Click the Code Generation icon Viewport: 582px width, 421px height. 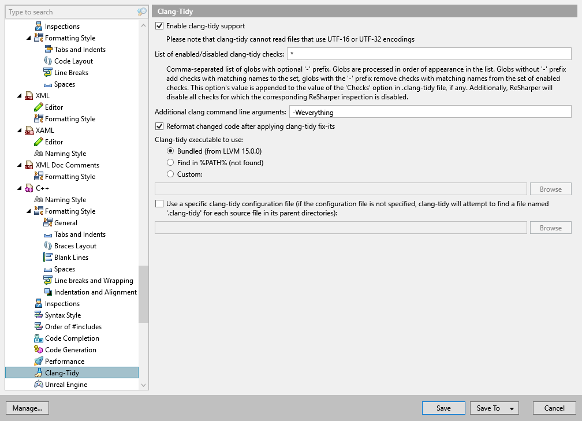(38, 349)
